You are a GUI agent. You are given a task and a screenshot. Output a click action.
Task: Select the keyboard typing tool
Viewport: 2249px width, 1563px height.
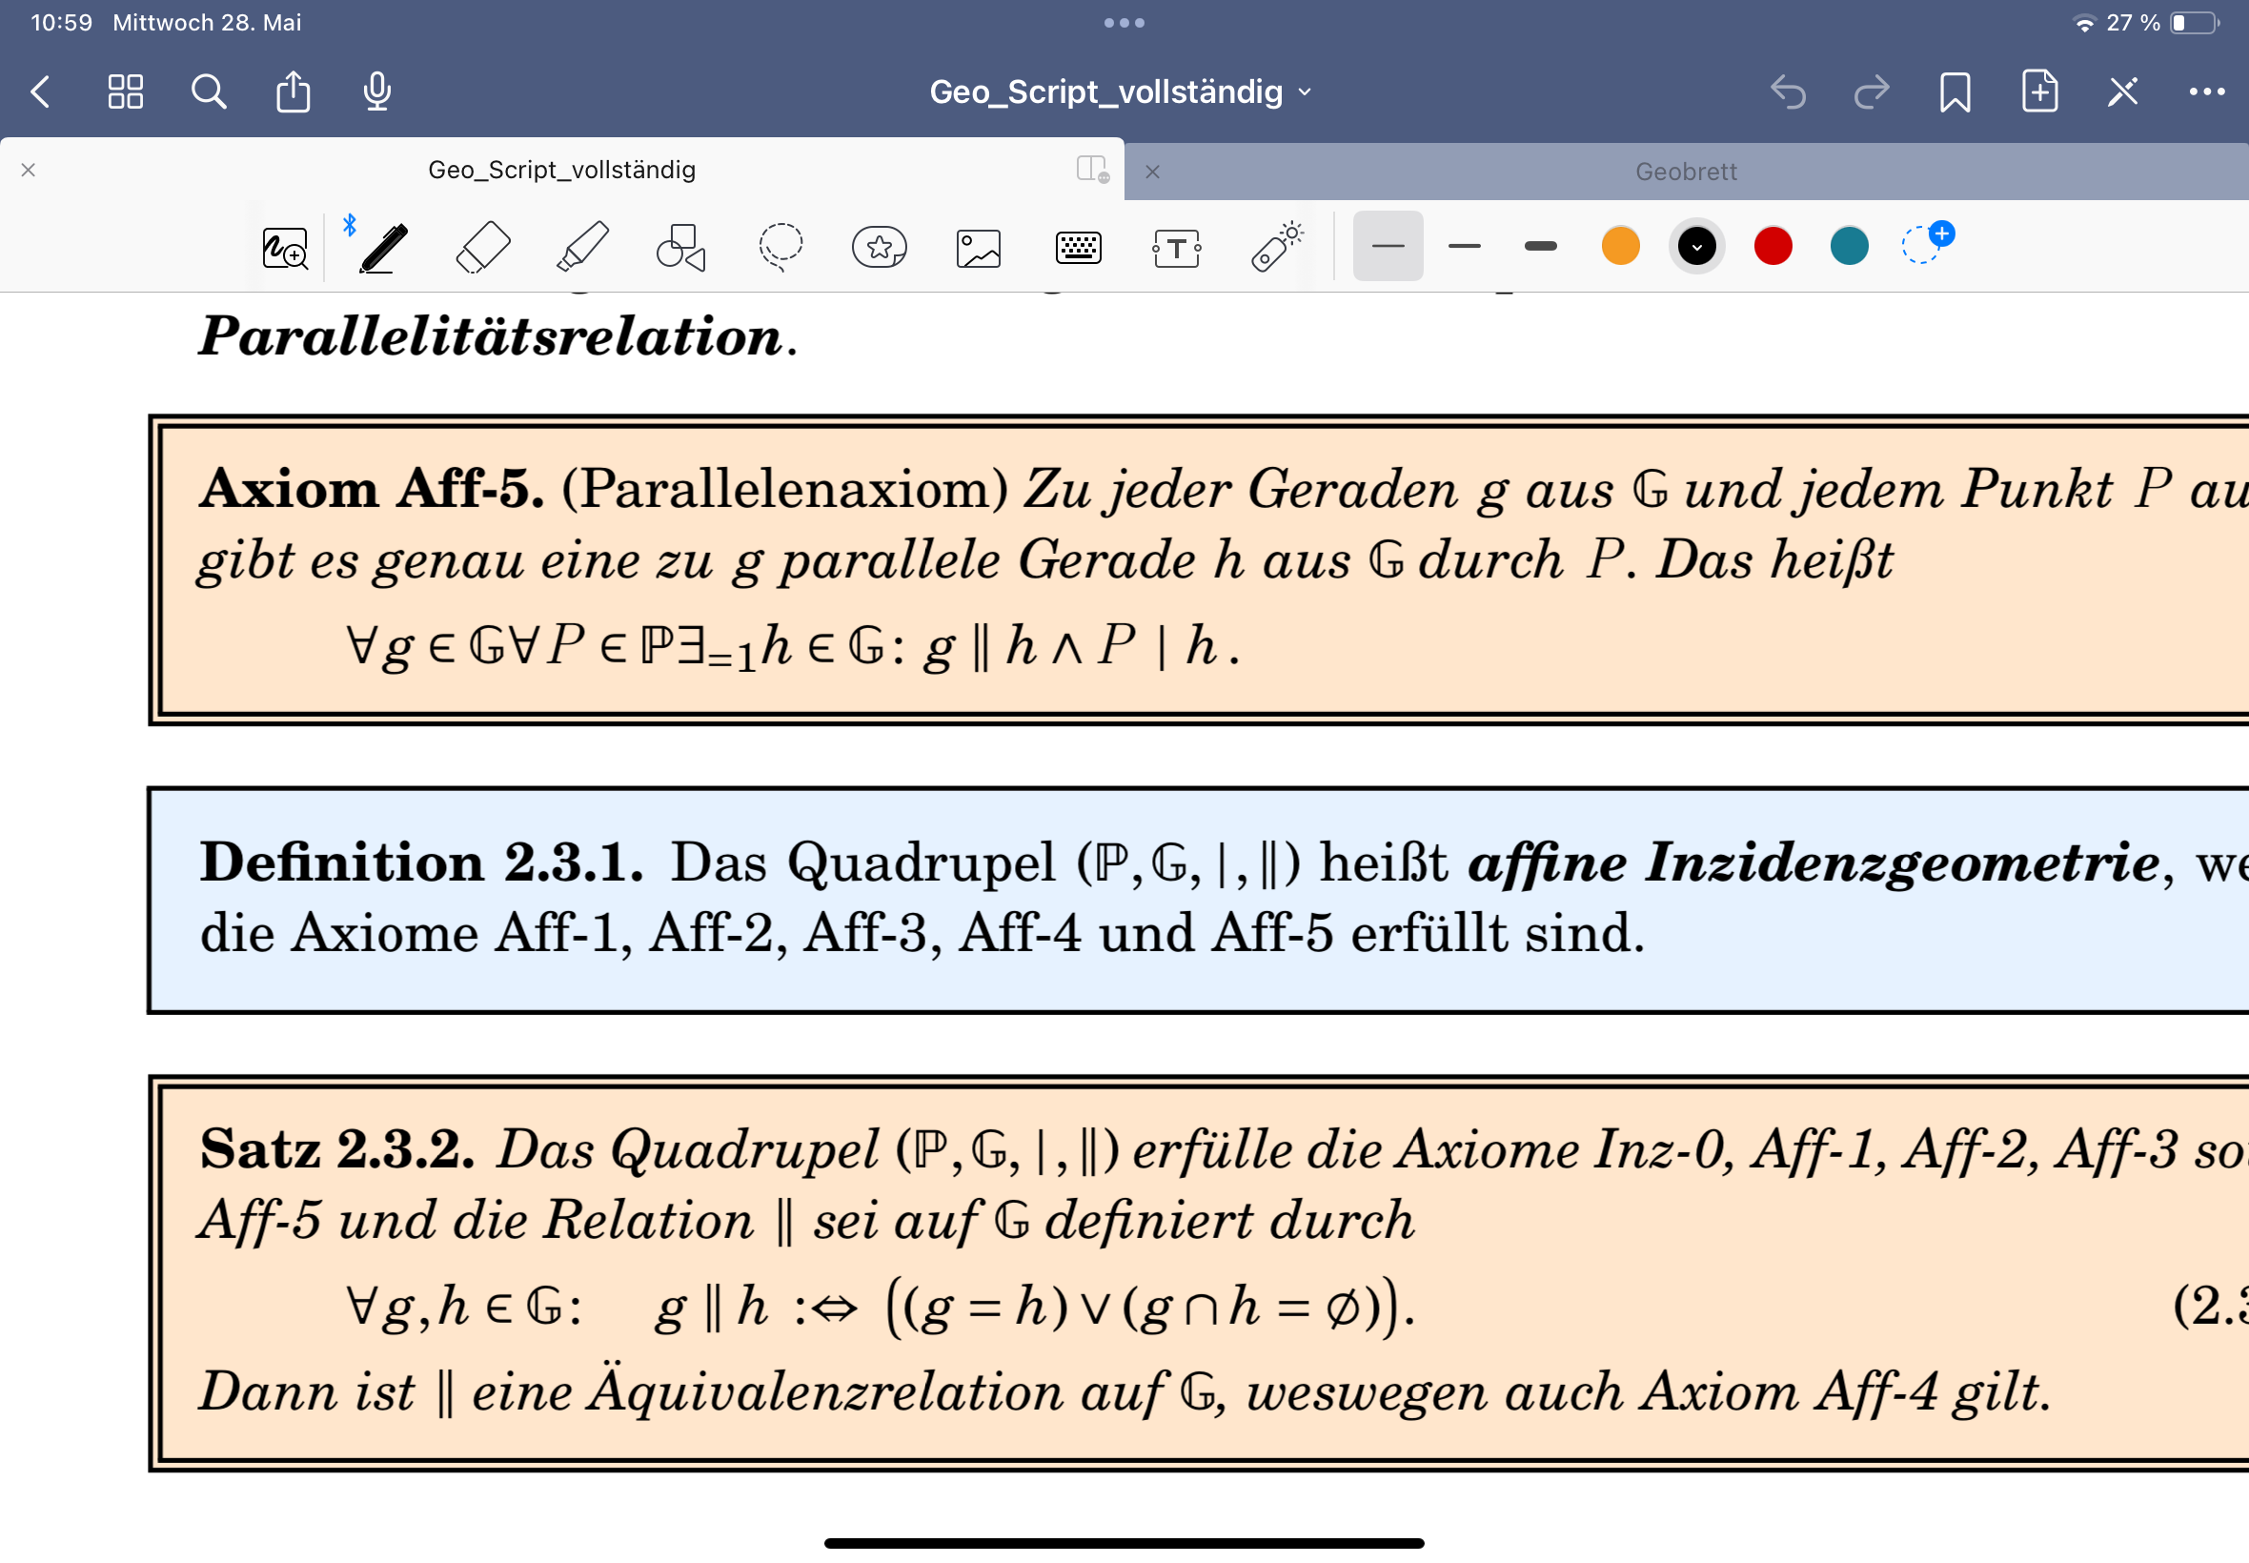[1078, 248]
